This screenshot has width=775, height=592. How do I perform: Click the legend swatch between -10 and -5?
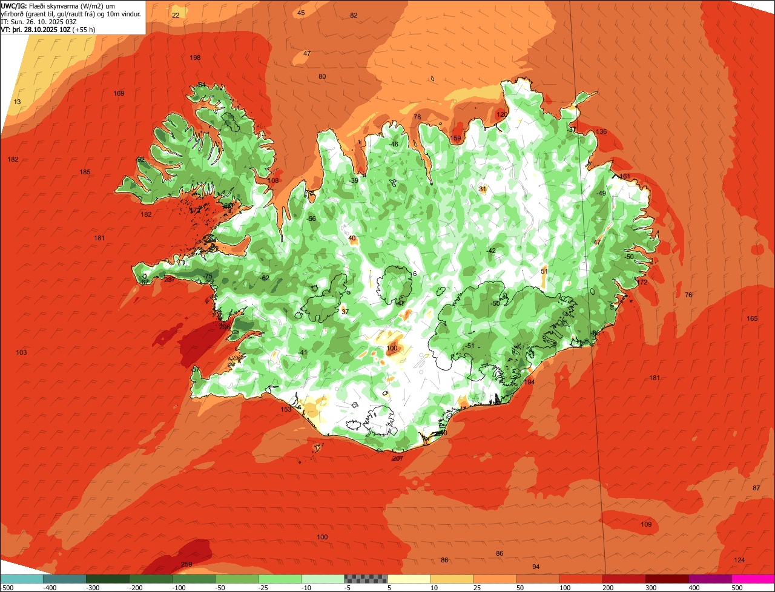[x=322, y=579]
